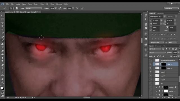Open the Window menu

click(59, 4)
